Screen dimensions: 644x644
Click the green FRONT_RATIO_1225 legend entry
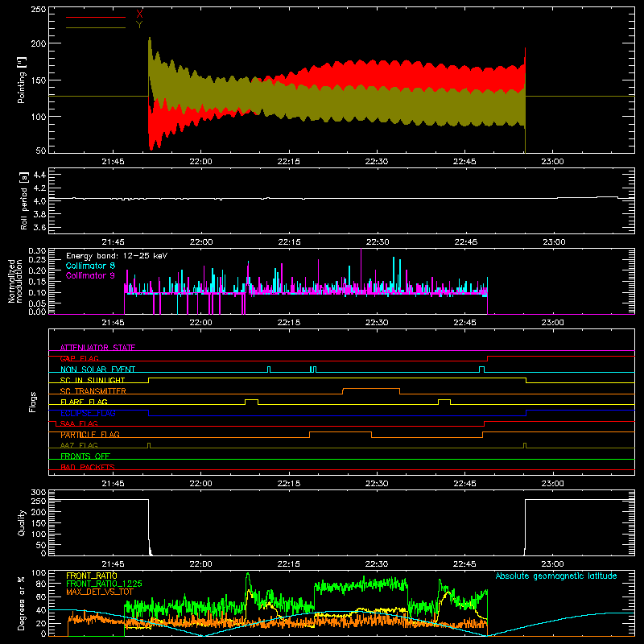tap(104, 584)
